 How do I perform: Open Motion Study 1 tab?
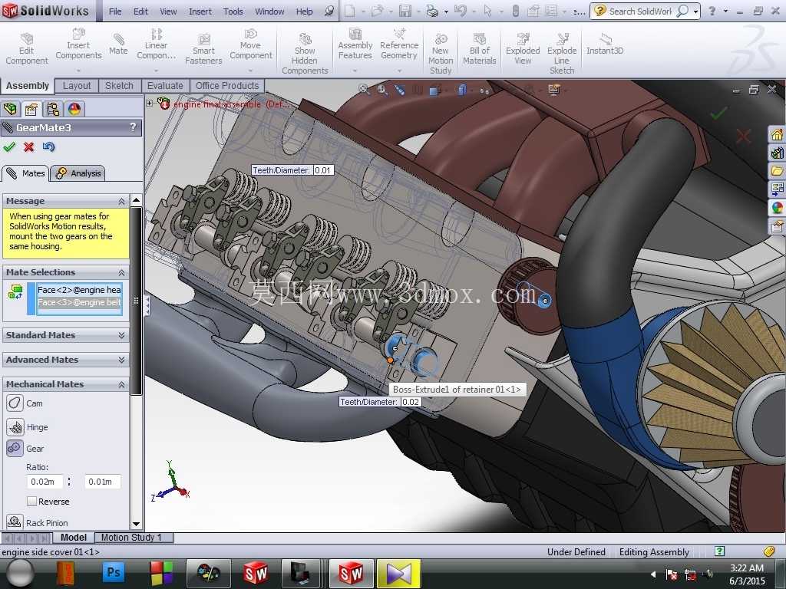[131, 538]
